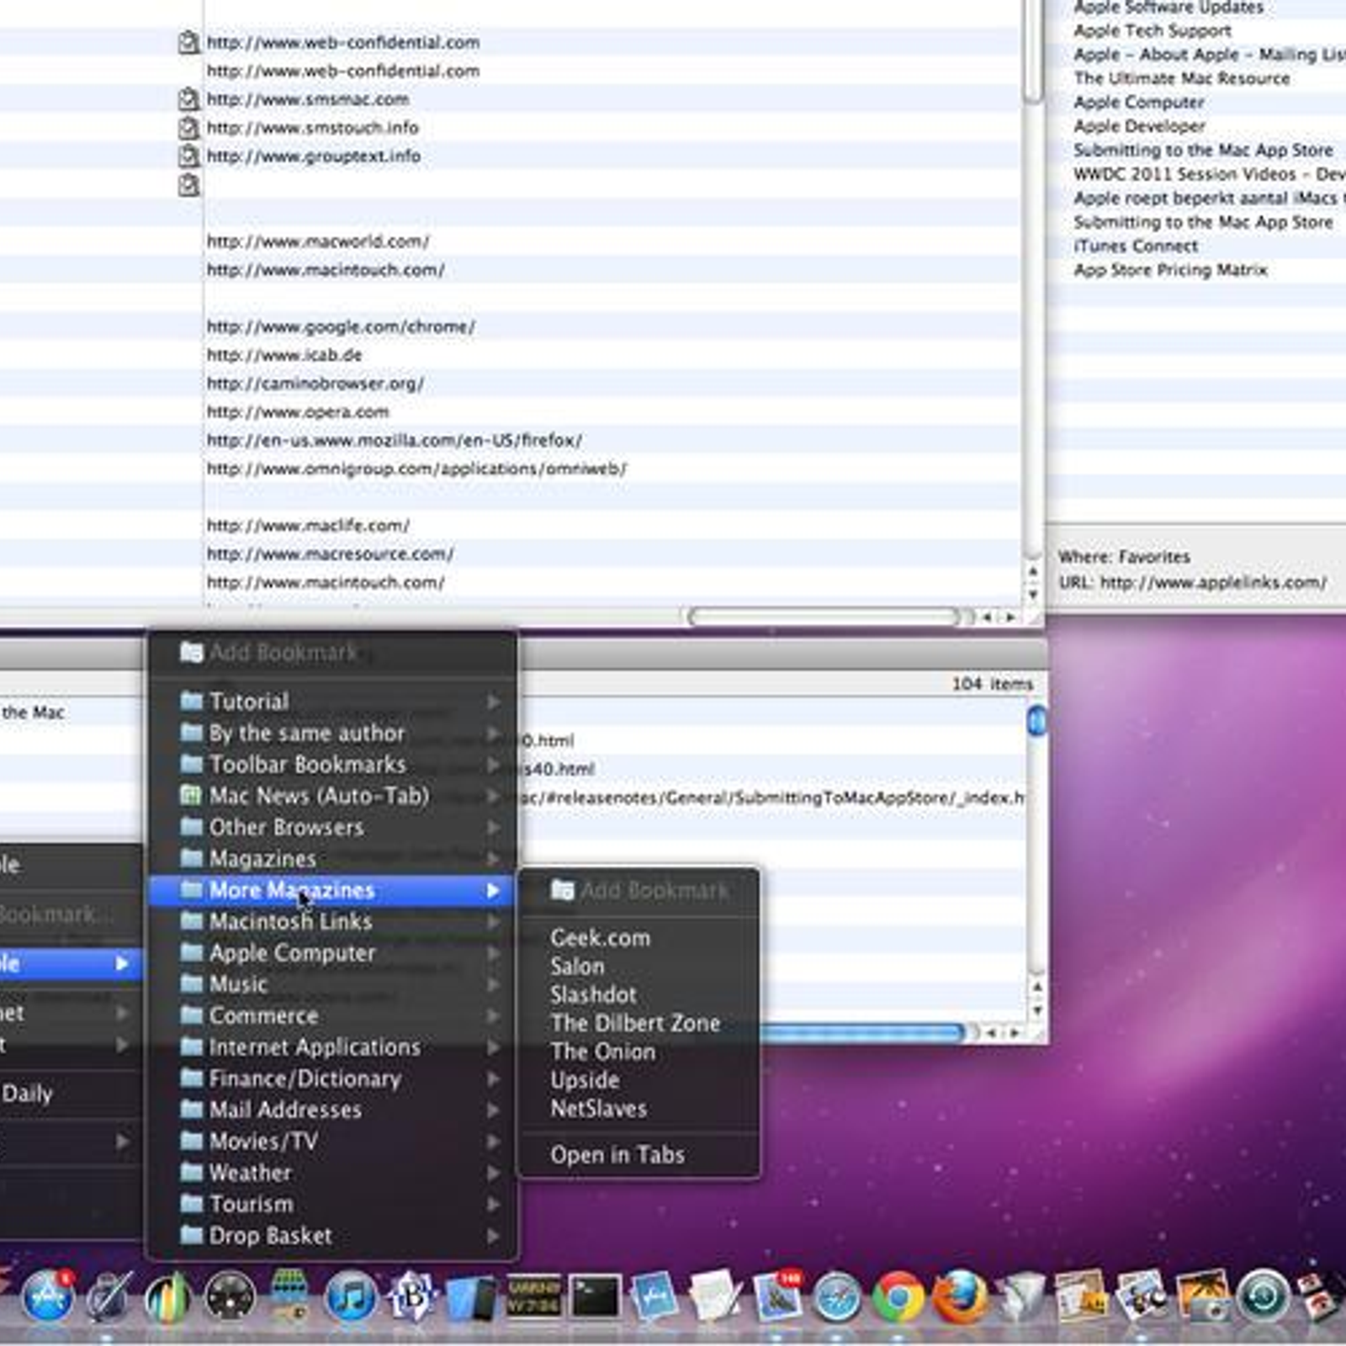Select Macintosh Links in bookmark menu
The image size is (1346, 1346).
pos(331,922)
